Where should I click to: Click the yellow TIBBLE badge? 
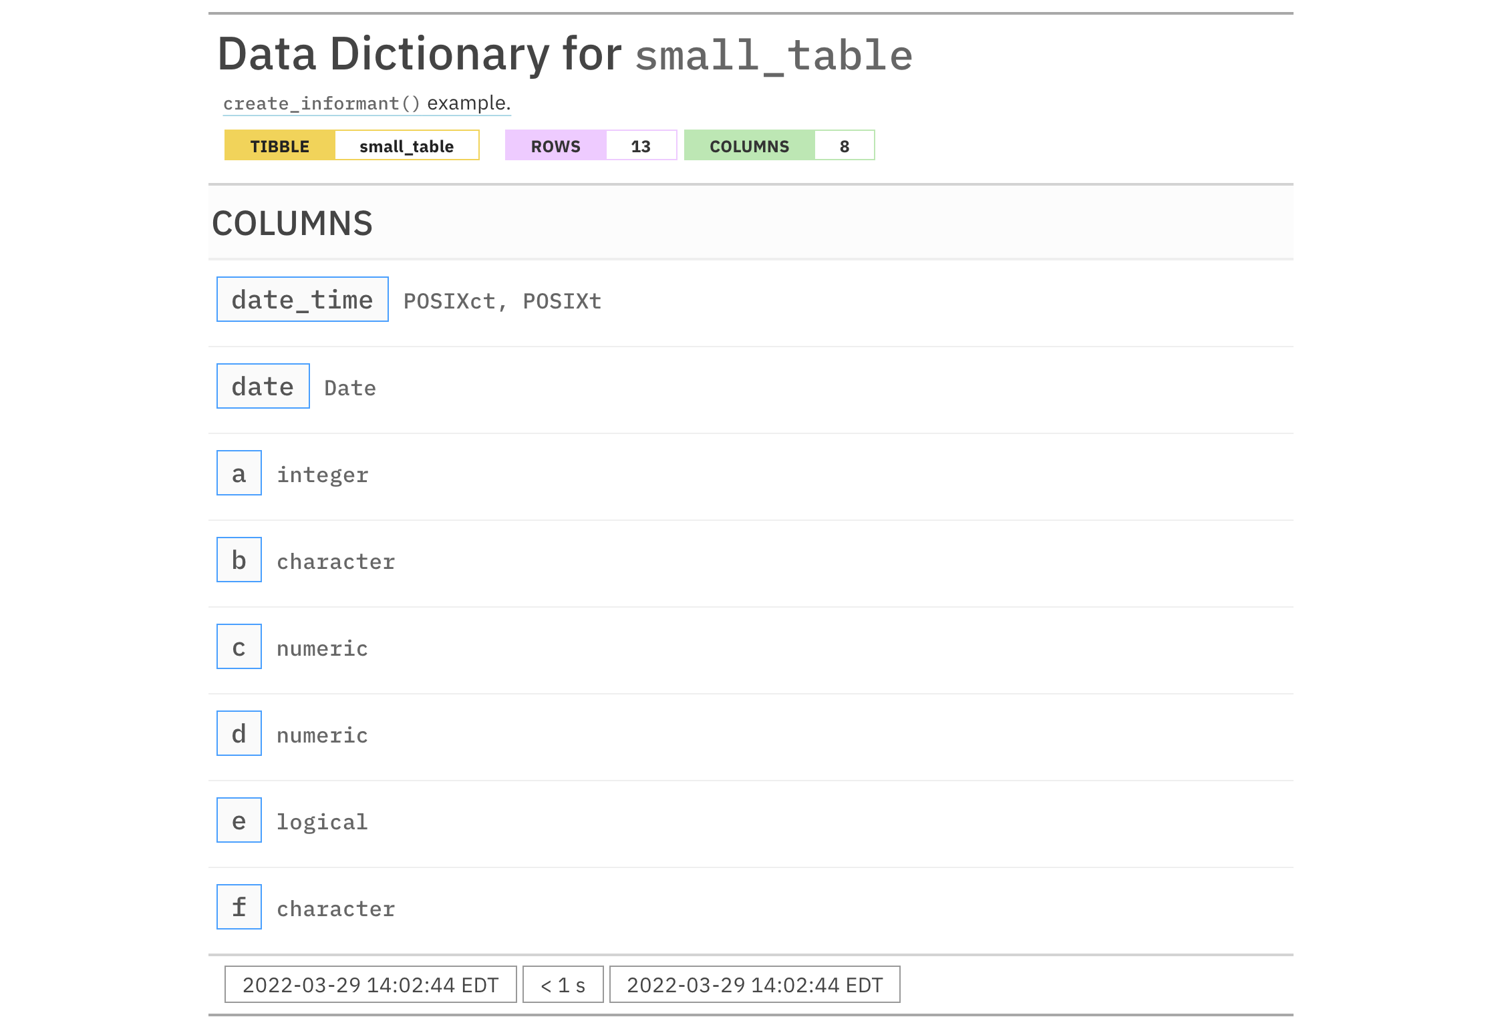tap(279, 146)
